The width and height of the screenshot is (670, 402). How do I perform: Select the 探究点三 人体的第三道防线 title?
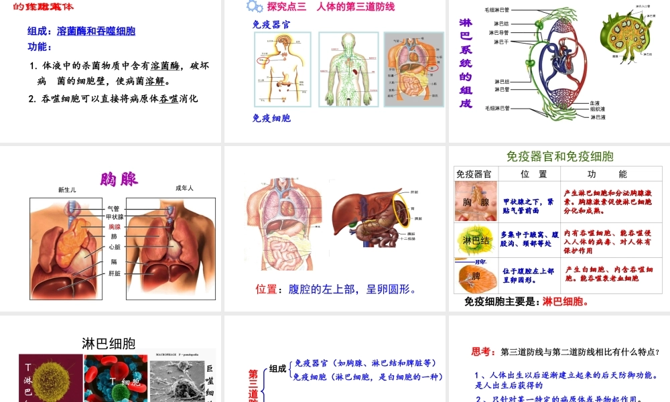tap(331, 7)
